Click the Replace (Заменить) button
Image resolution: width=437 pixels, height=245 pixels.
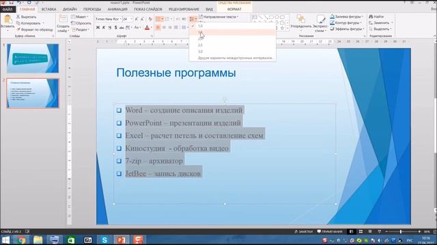click(x=381, y=22)
